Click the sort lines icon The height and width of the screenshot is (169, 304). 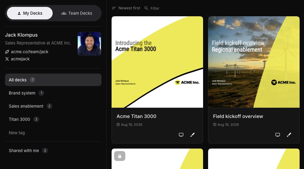(114, 8)
